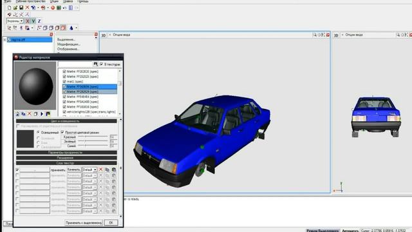Image resolution: width=412 pixels, height=232 pixels.
Task: Select the 'mat1 [spec]' material
Action: (x=75, y=82)
